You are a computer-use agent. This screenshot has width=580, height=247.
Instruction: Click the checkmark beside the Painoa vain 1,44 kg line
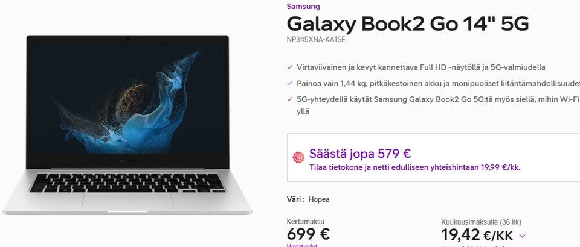coord(289,83)
